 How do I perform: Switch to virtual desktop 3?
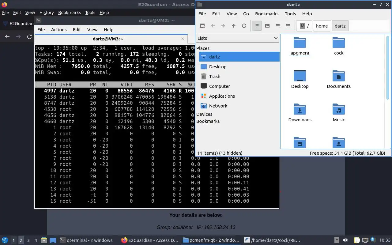(x=28, y=240)
